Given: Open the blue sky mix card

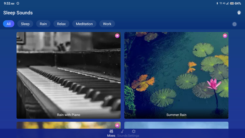Looking at the screenshot, I should coord(177,125).
